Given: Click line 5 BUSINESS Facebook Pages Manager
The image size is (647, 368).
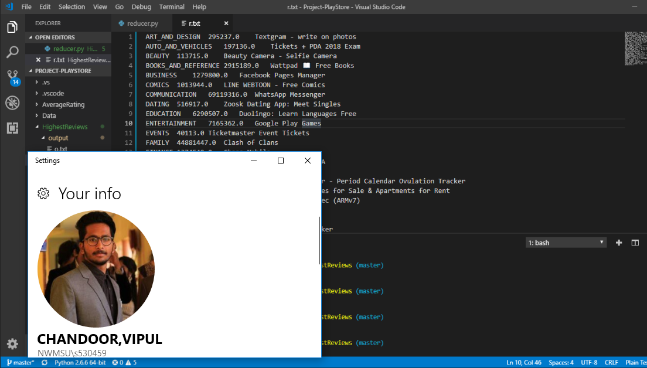Looking at the screenshot, I should pyautogui.click(x=235, y=75).
